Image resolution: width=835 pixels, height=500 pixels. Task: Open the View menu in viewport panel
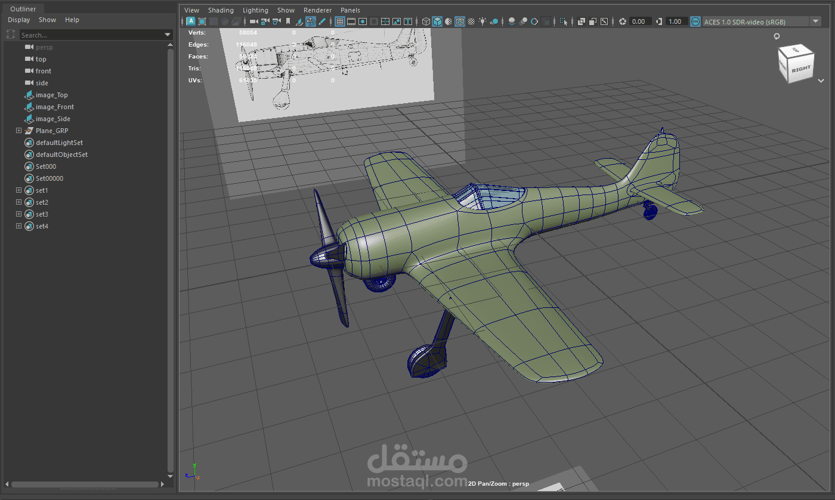pyautogui.click(x=192, y=10)
